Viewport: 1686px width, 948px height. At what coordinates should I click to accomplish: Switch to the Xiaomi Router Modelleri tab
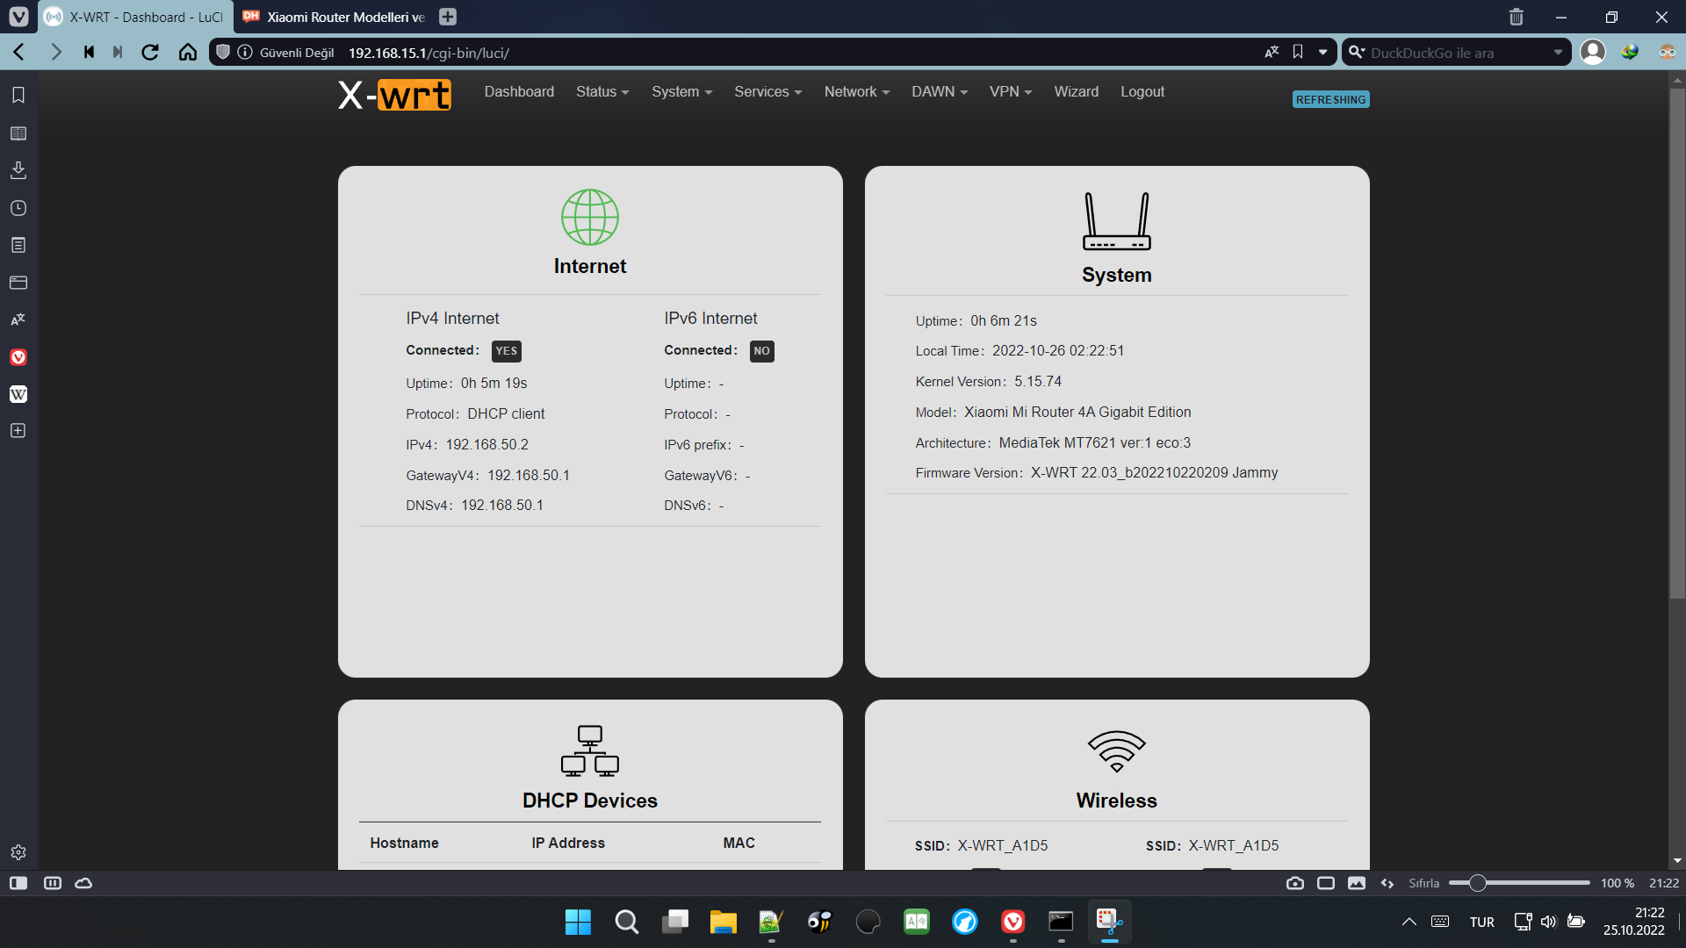click(334, 17)
